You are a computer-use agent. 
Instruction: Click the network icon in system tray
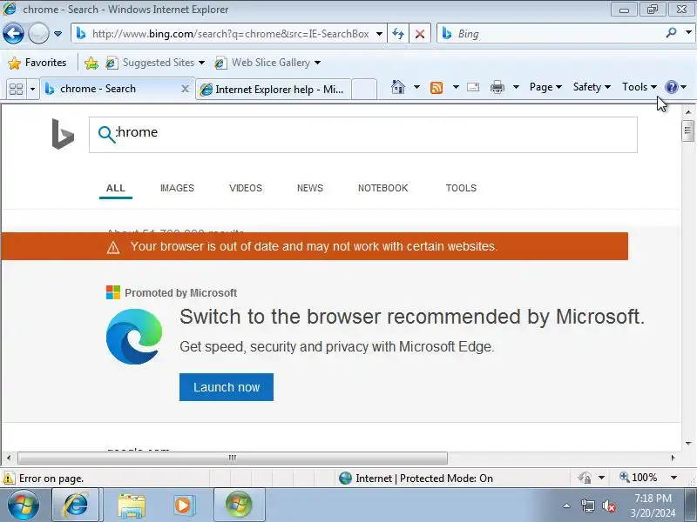pos(587,505)
